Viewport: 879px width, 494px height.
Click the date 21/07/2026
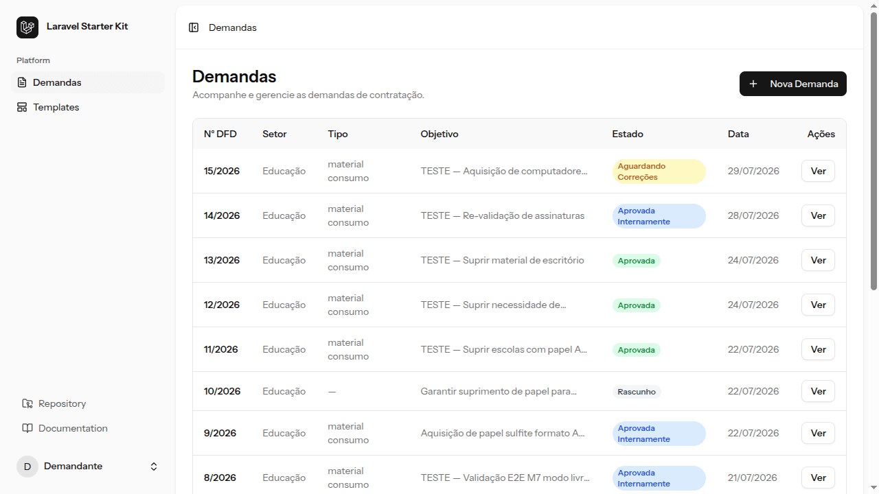(753, 478)
